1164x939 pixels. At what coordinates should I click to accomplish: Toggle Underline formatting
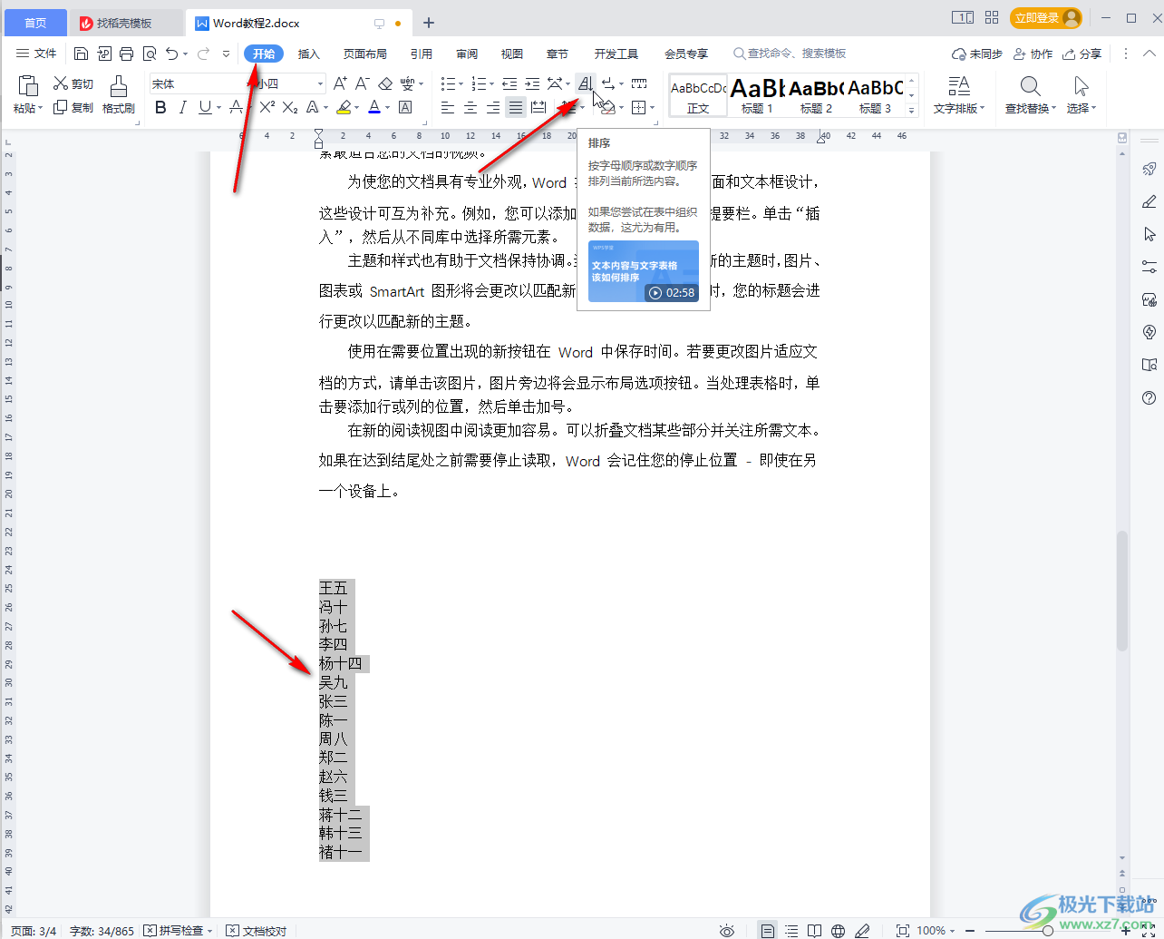click(x=205, y=107)
